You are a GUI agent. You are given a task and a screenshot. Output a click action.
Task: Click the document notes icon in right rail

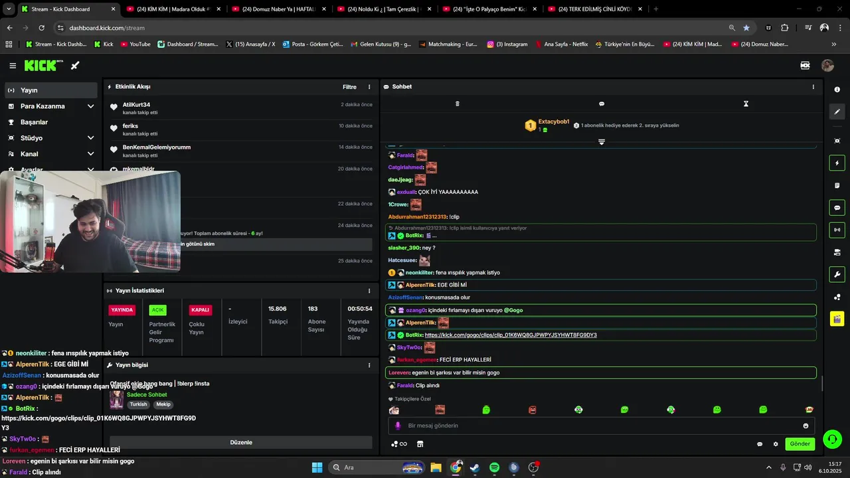pyautogui.click(x=837, y=185)
